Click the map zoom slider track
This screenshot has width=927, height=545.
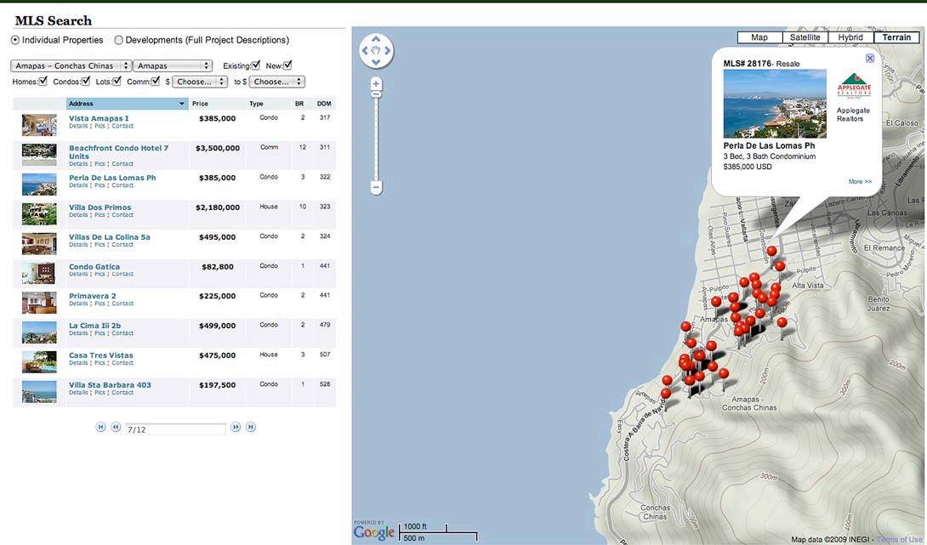[376, 139]
